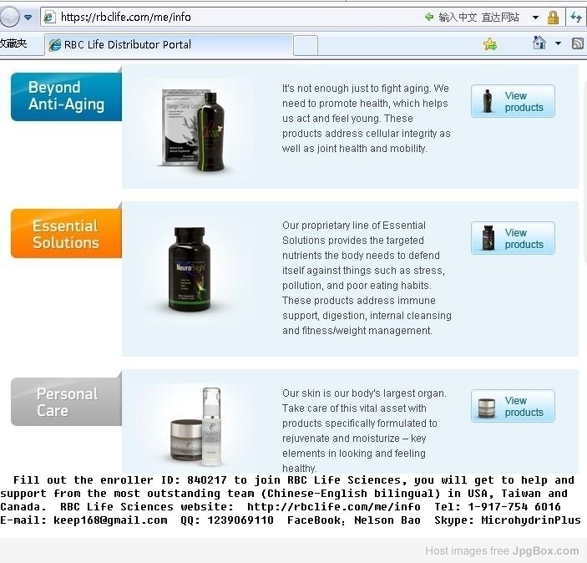
Task: Click the NeuroBright bottle product image
Action: (190, 270)
